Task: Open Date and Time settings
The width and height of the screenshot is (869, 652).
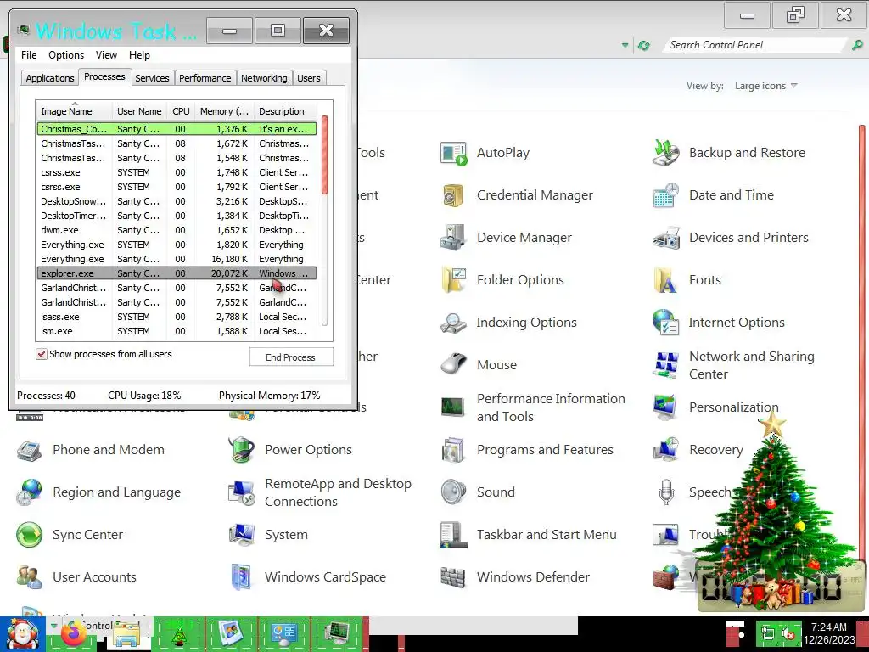Action: click(713, 195)
